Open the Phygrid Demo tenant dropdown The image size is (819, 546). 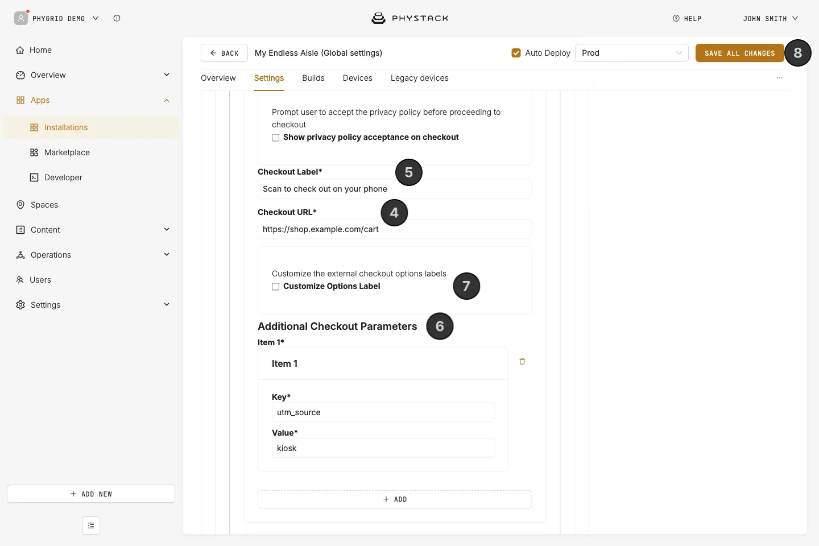tap(65, 18)
